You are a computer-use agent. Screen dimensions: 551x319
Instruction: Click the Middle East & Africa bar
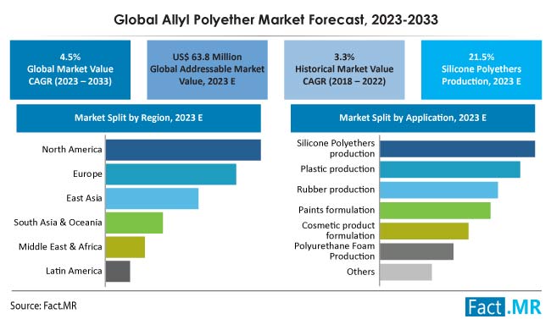125,247
